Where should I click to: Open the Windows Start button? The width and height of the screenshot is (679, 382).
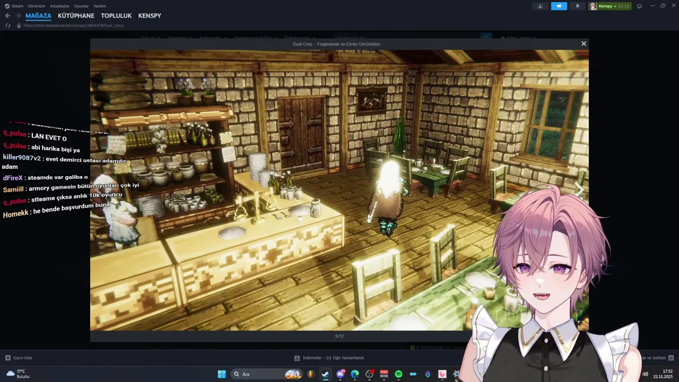(x=222, y=374)
